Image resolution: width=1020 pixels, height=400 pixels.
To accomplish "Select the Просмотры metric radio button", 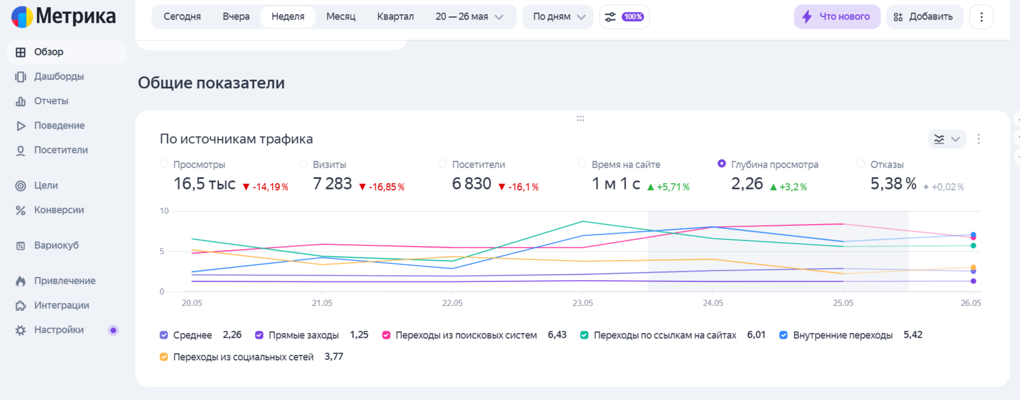I will pos(164,163).
